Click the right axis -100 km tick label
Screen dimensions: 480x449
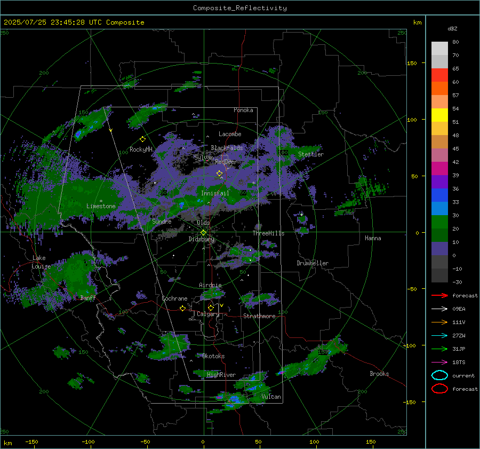[409, 345]
